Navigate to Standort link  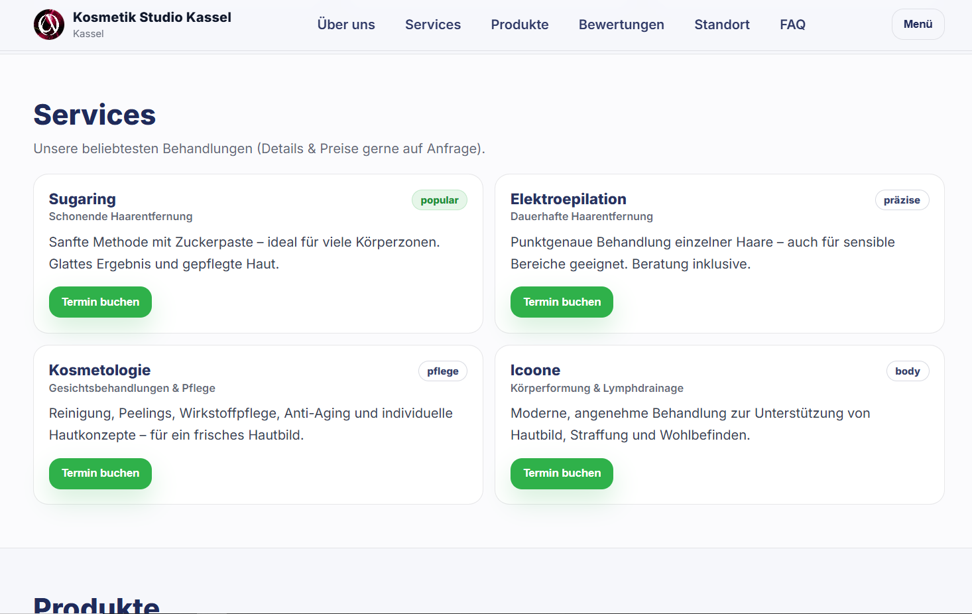click(x=721, y=25)
